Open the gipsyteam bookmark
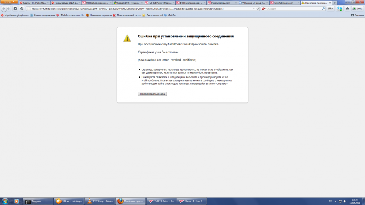Image resolution: width=365 pixels, height=205 pixels. pos(15,15)
